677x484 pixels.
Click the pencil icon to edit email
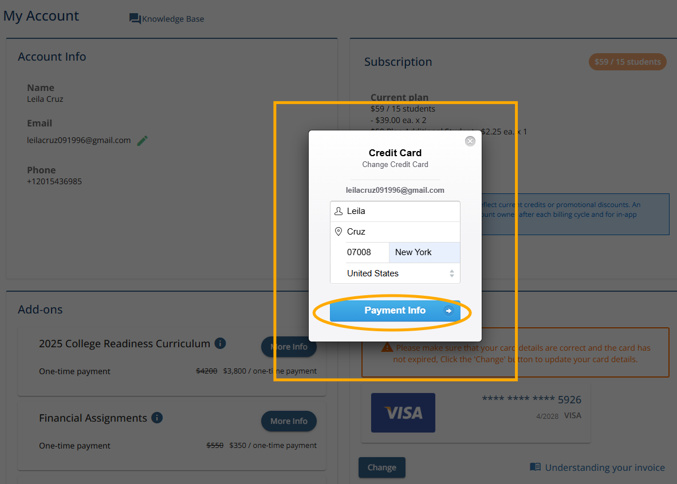[143, 141]
